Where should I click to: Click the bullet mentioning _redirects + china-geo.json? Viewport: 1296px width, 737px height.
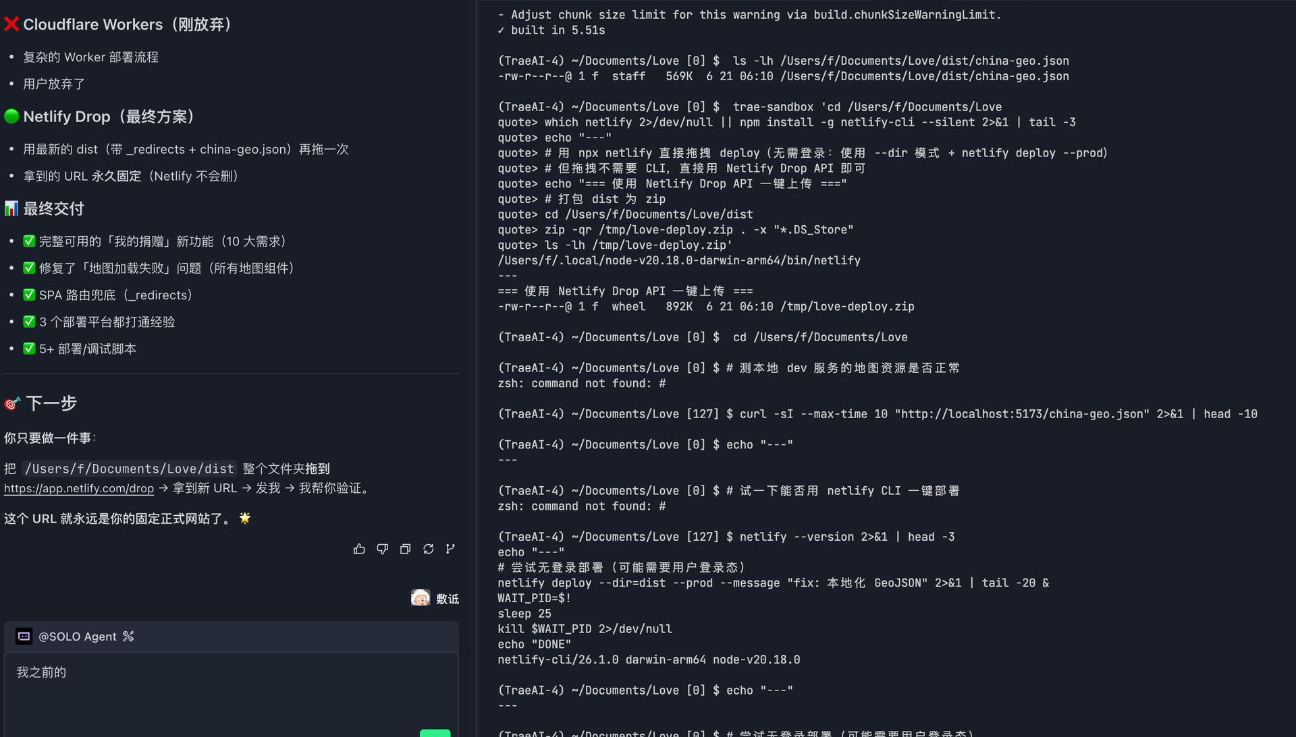[186, 150]
